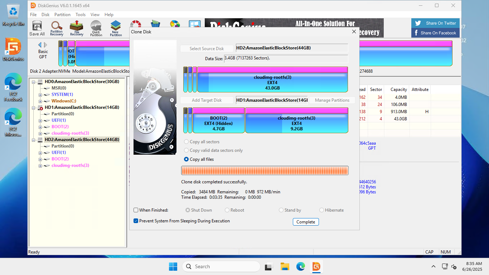Go to previous disk with left arrow
Screen dimensions: 489x275
(x=40, y=45)
